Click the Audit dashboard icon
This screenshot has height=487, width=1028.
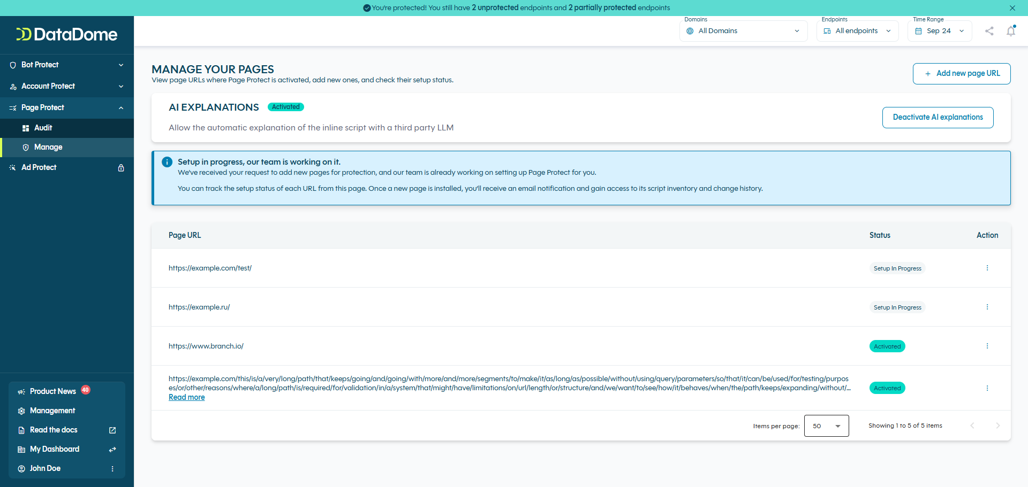[26, 128]
